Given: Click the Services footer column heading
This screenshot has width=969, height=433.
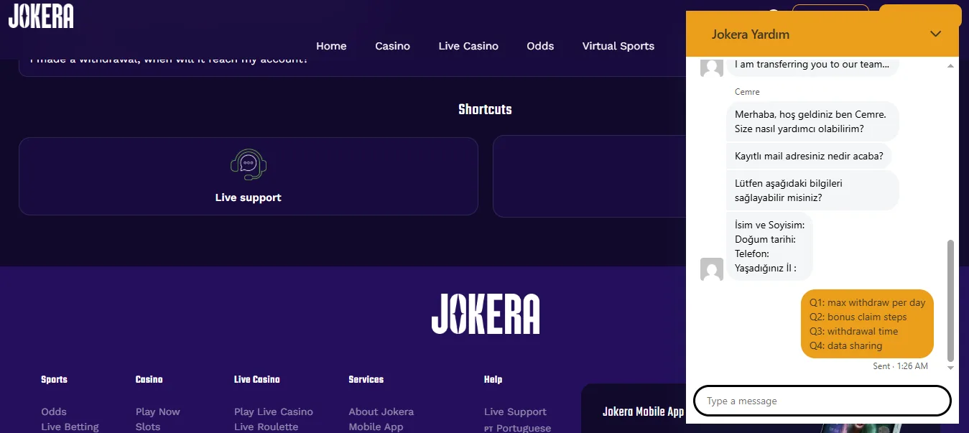Looking at the screenshot, I should (x=366, y=379).
